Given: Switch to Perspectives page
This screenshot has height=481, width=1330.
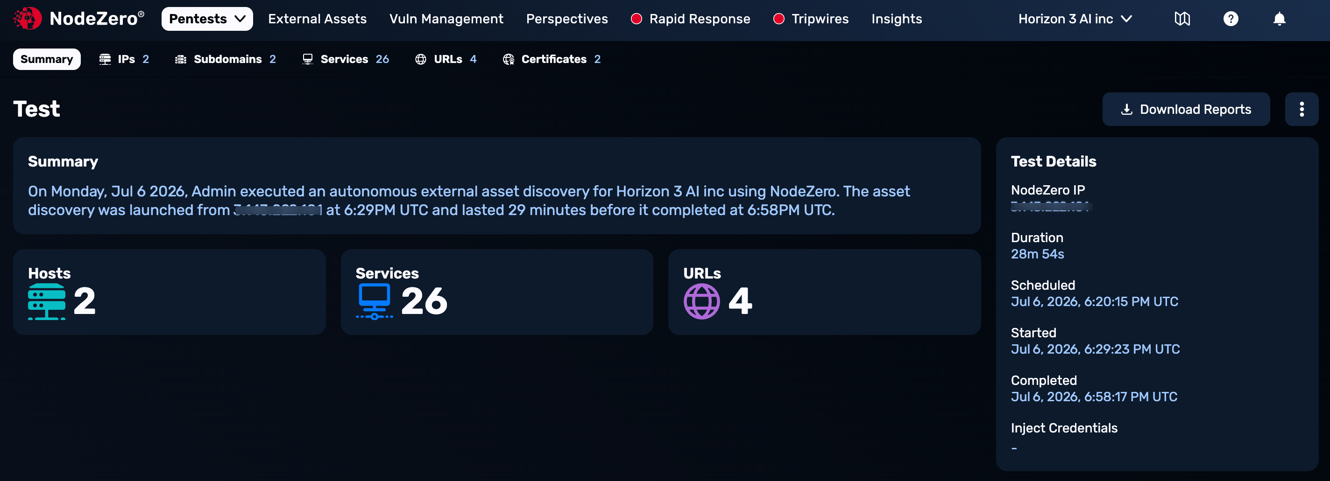Looking at the screenshot, I should point(567,19).
